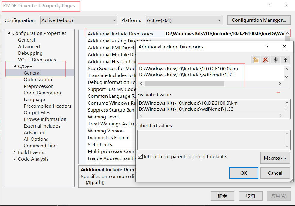Click up arrow of Evaluated value scrollbar
The image size is (295, 206).
point(287,103)
